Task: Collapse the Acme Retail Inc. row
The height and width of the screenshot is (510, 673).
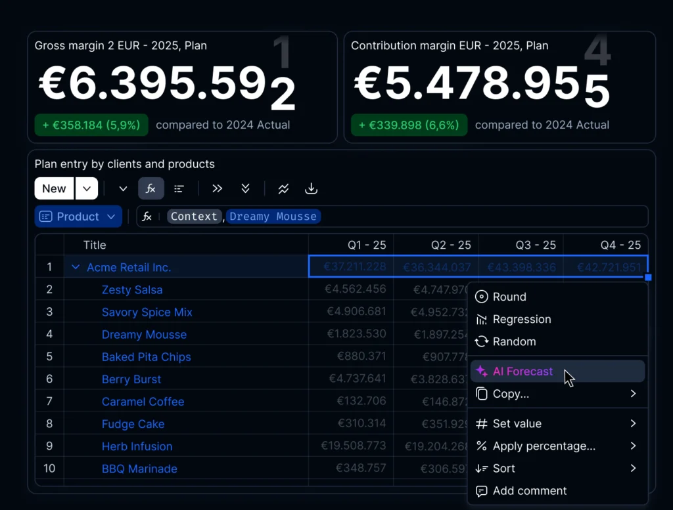Action: point(76,266)
